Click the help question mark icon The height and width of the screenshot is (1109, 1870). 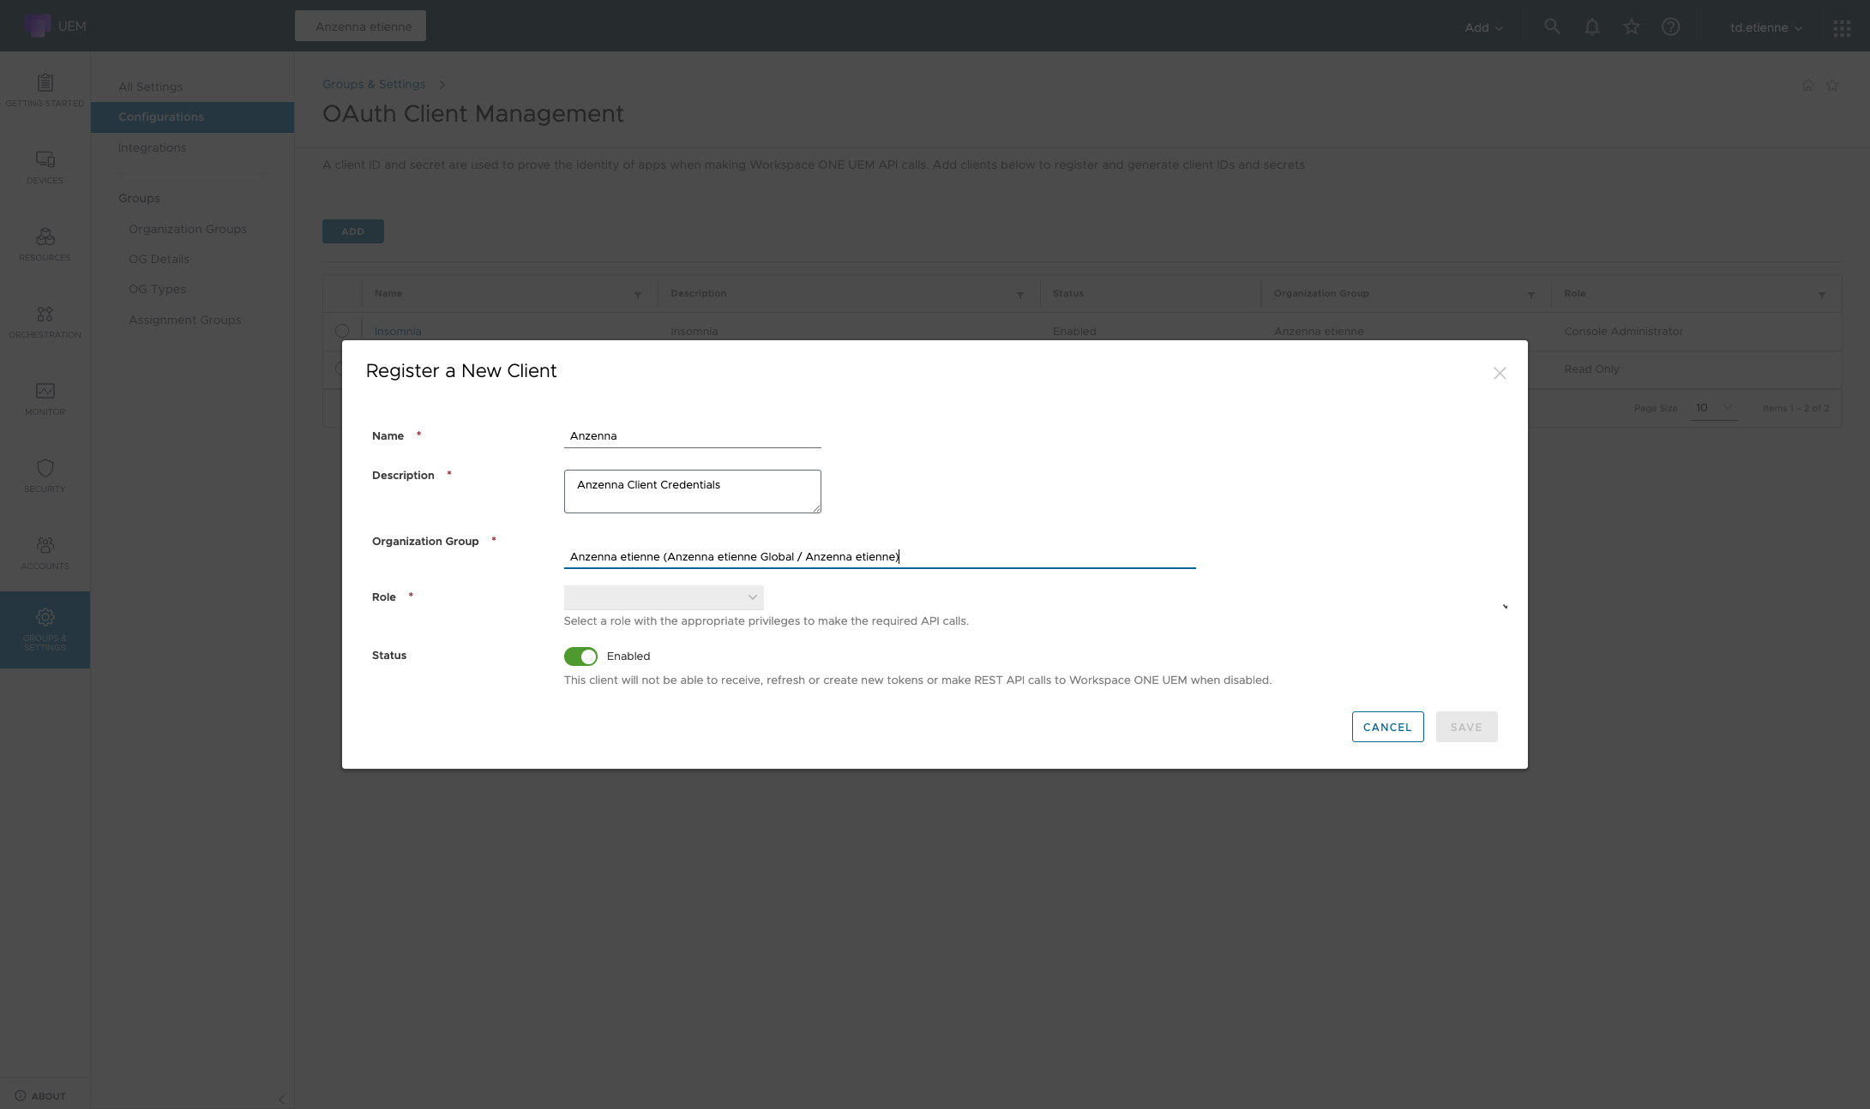click(x=1670, y=27)
